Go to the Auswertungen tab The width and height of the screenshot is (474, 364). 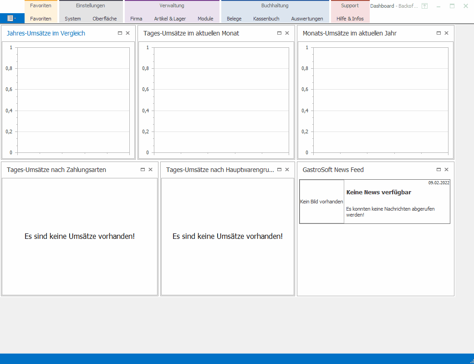click(307, 19)
